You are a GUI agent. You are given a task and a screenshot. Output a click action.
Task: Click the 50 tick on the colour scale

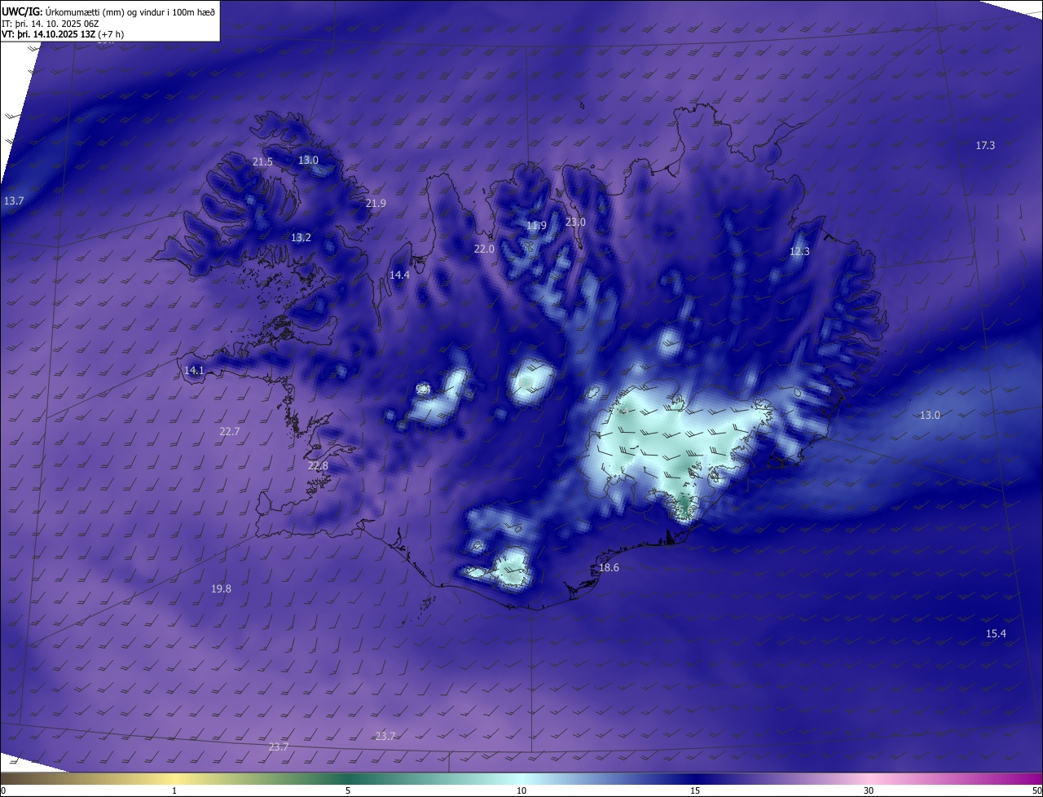1036,790
